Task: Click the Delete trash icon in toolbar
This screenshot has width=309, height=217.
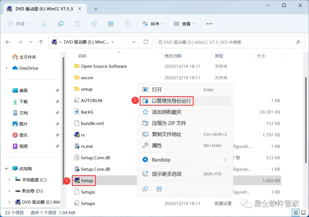Action: click(128, 24)
